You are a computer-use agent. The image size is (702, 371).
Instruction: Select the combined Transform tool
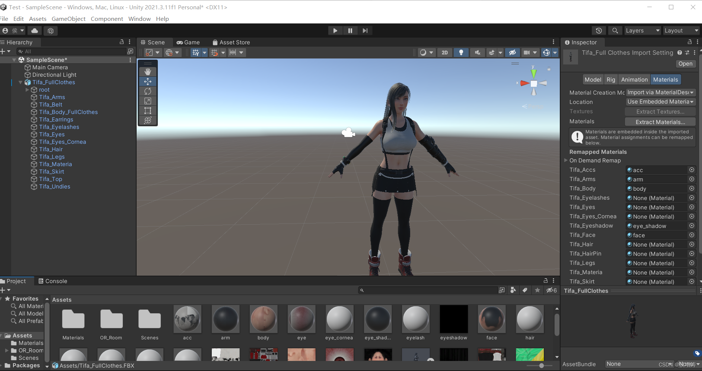148,120
